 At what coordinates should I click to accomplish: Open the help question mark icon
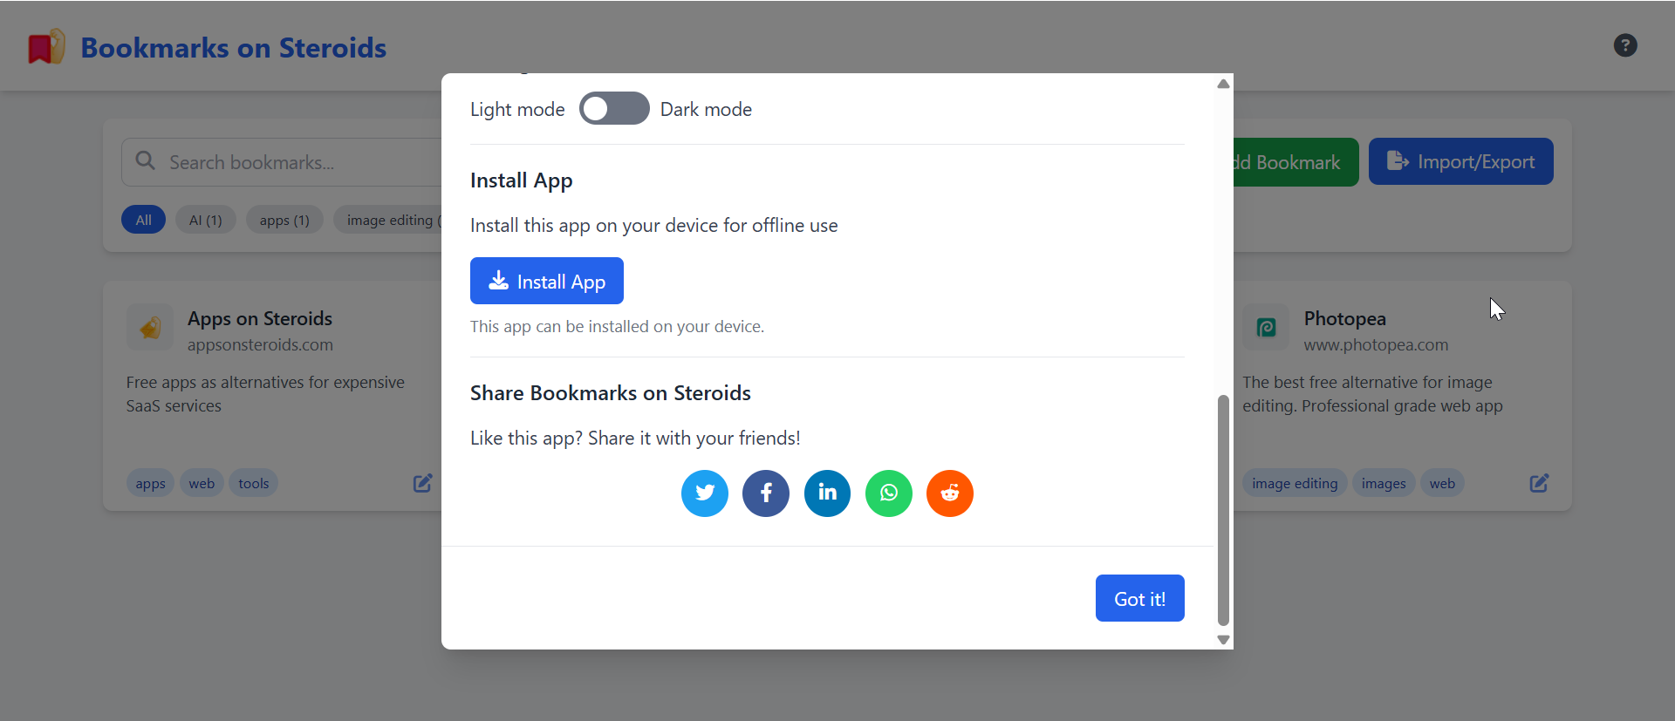coord(1625,45)
